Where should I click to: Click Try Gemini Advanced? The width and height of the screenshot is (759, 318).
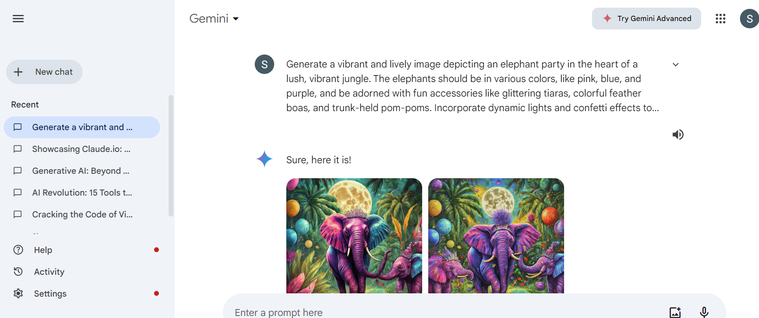coord(647,19)
